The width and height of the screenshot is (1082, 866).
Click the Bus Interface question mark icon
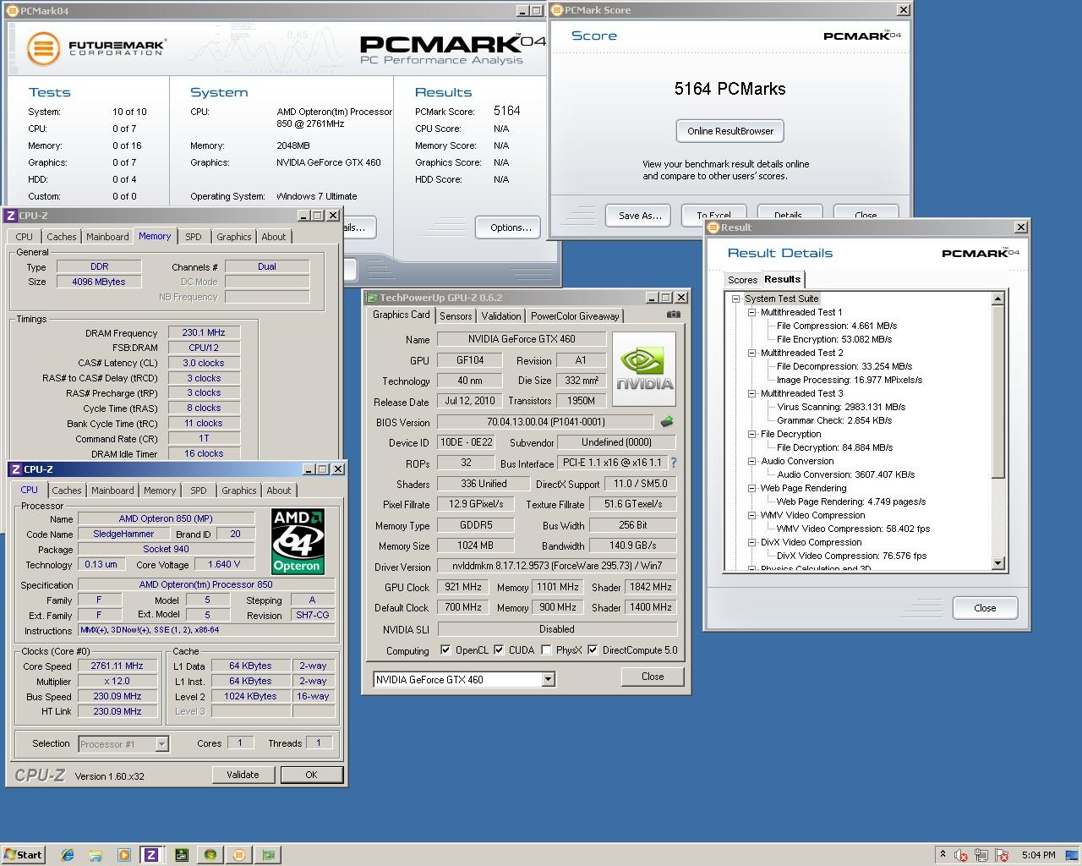[x=674, y=463]
